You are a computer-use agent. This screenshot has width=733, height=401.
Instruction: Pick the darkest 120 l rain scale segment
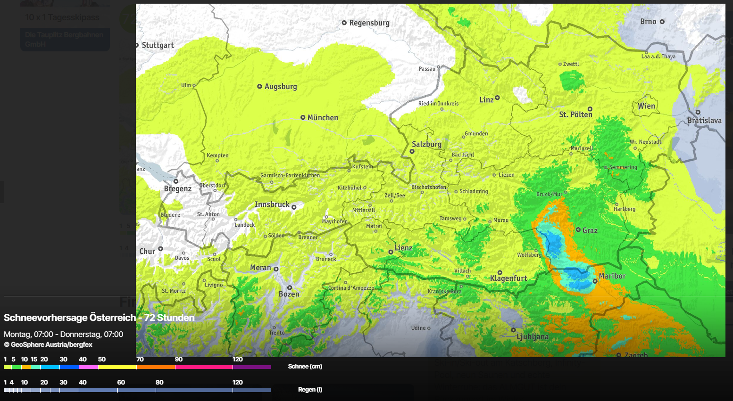coord(252,390)
